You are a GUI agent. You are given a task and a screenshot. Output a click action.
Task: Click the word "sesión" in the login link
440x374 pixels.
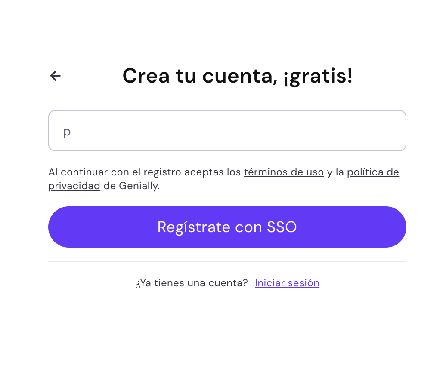[304, 283]
